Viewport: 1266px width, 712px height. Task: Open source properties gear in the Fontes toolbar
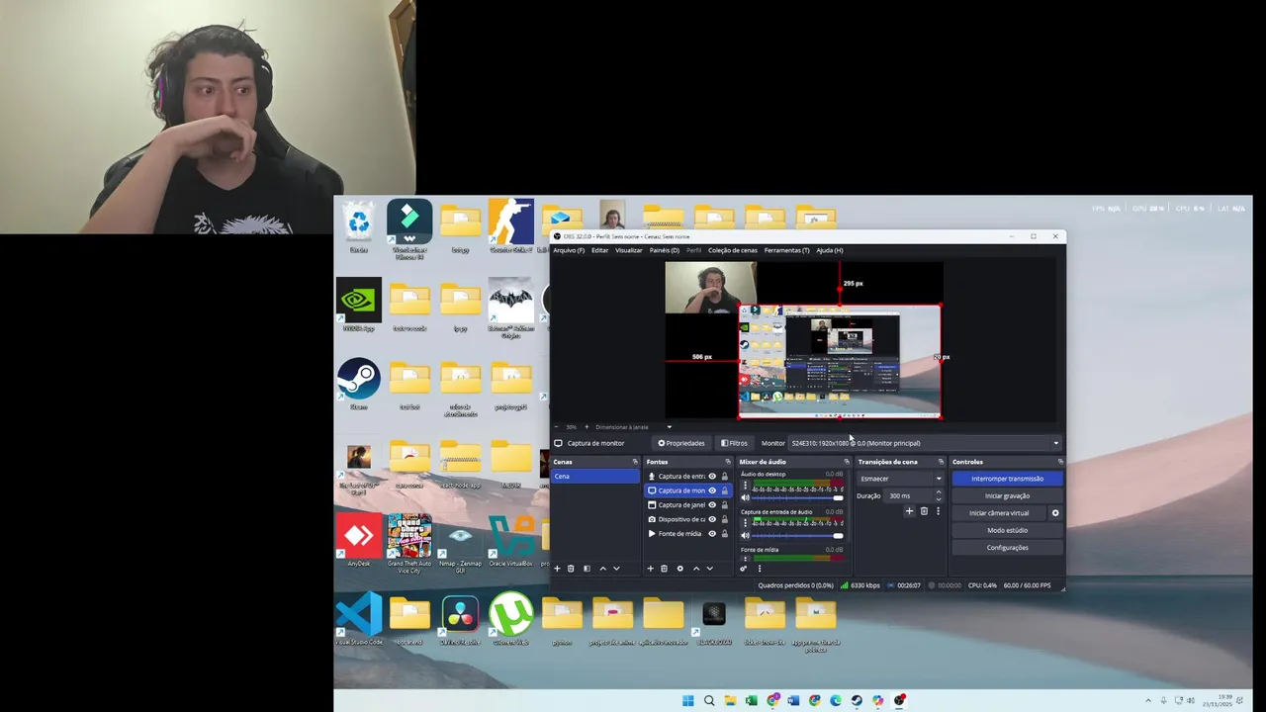point(679,569)
